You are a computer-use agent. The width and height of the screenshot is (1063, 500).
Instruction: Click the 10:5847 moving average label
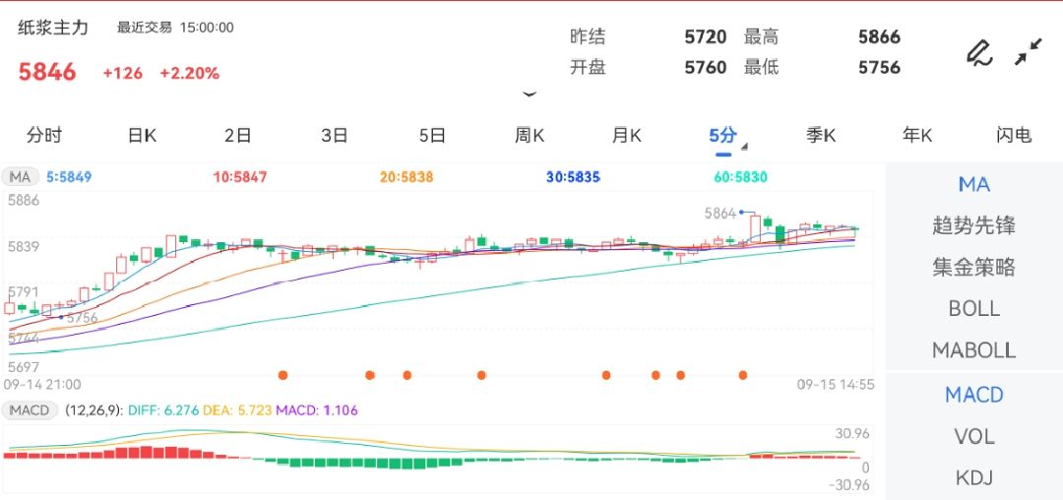click(x=240, y=177)
